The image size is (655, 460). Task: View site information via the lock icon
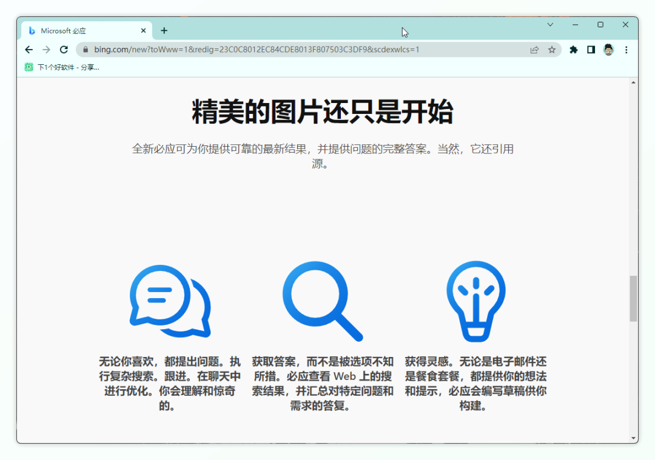pos(86,50)
